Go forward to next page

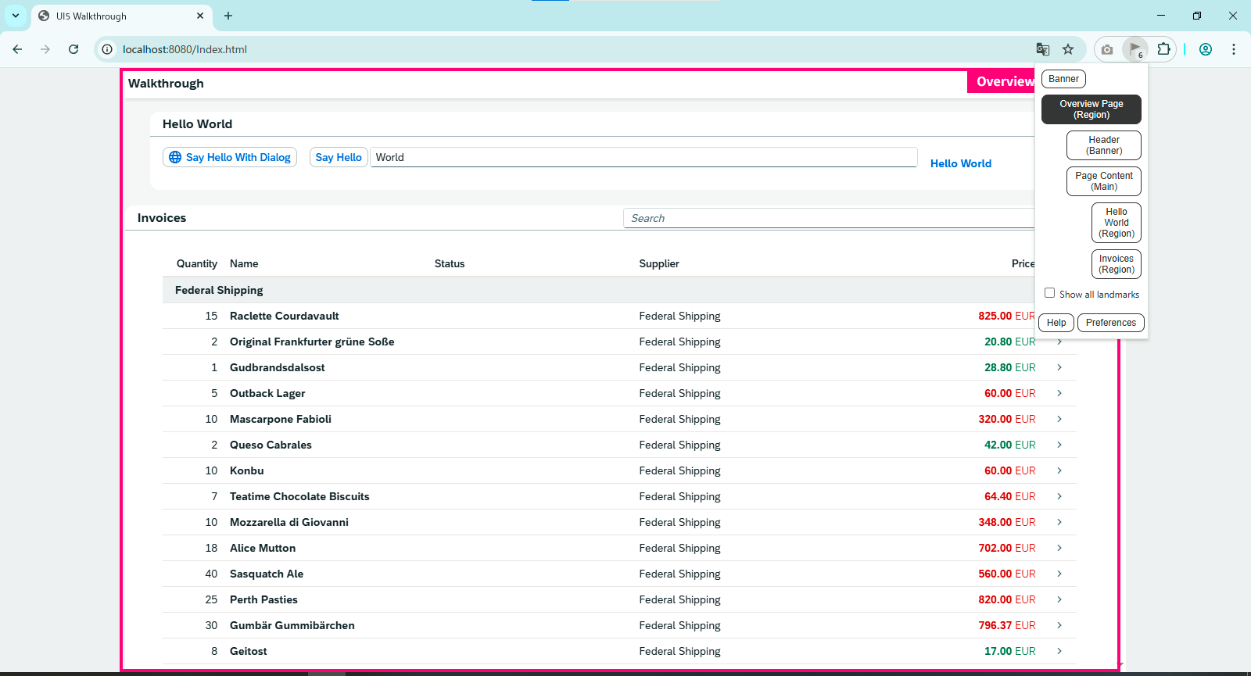(x=45, y=49)
